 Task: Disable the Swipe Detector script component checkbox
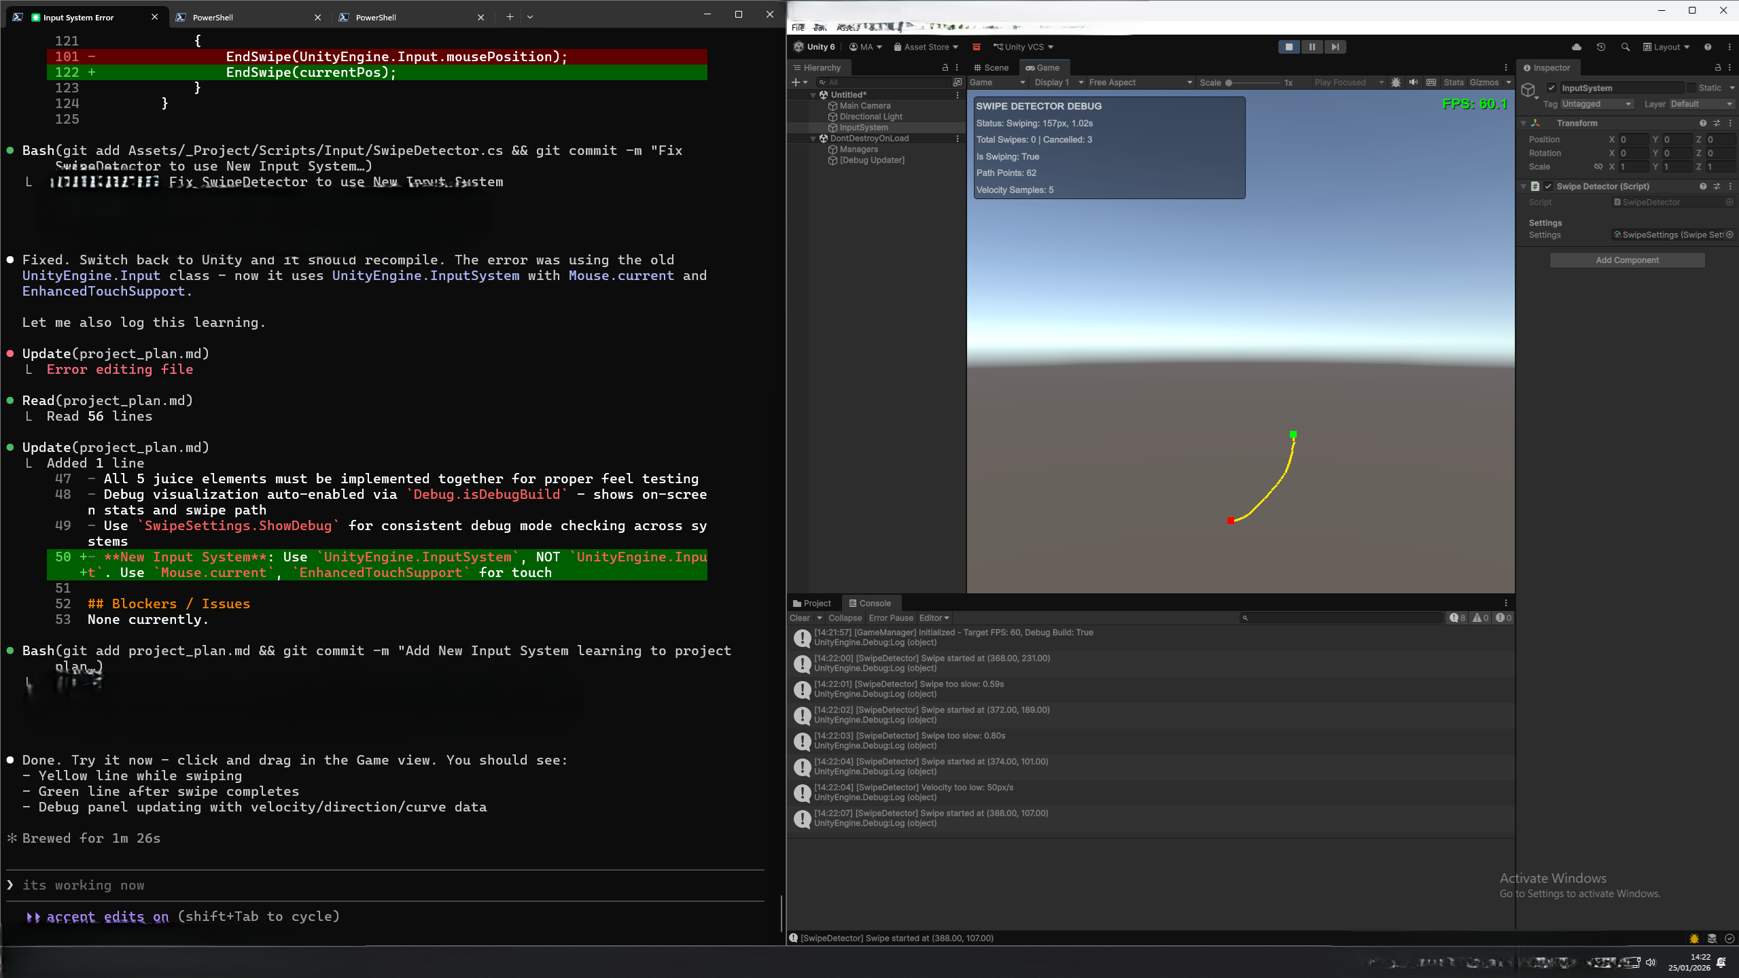coord(1548,186)
